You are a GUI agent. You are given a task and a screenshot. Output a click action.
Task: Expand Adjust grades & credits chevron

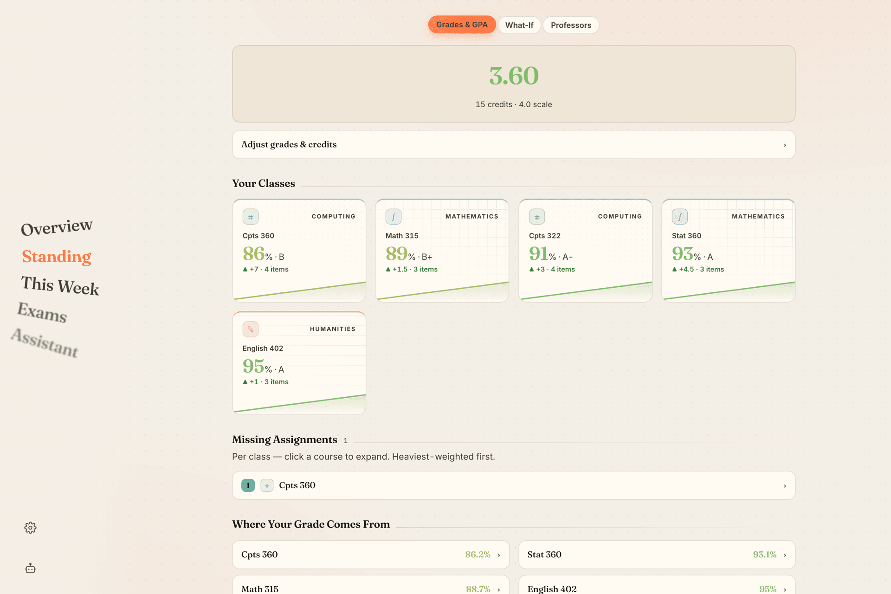(785, 145)
